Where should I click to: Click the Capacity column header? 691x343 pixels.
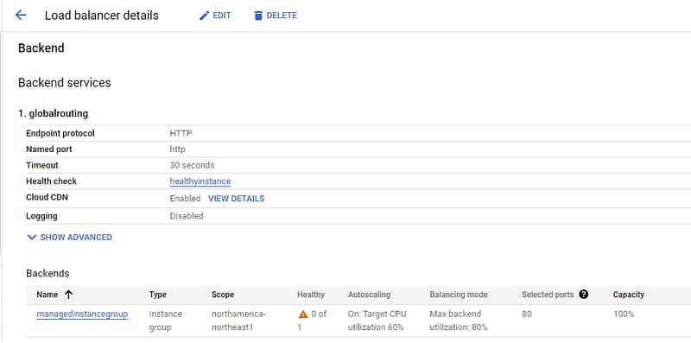[629, 295]
